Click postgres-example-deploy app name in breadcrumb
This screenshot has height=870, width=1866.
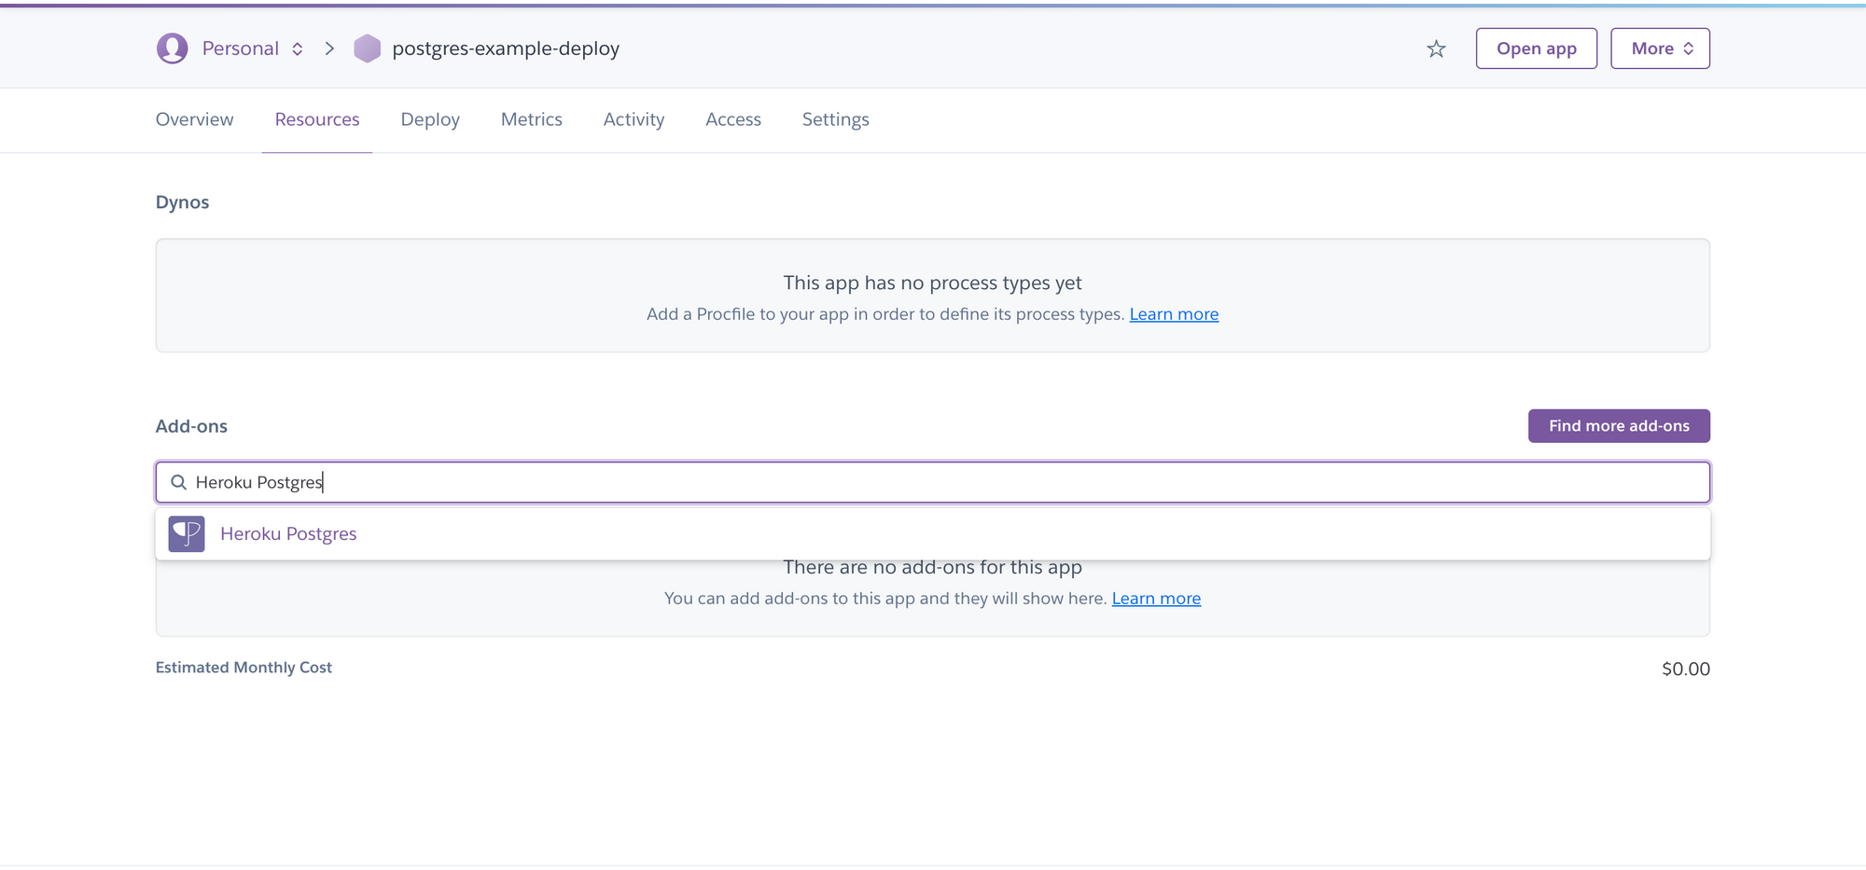pos(506,48)
